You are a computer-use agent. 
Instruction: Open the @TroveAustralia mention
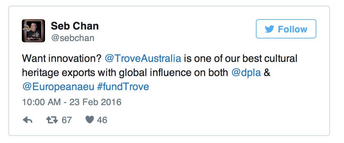tap(143, 59)
